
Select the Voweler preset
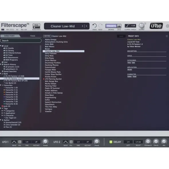click(48, 111)
